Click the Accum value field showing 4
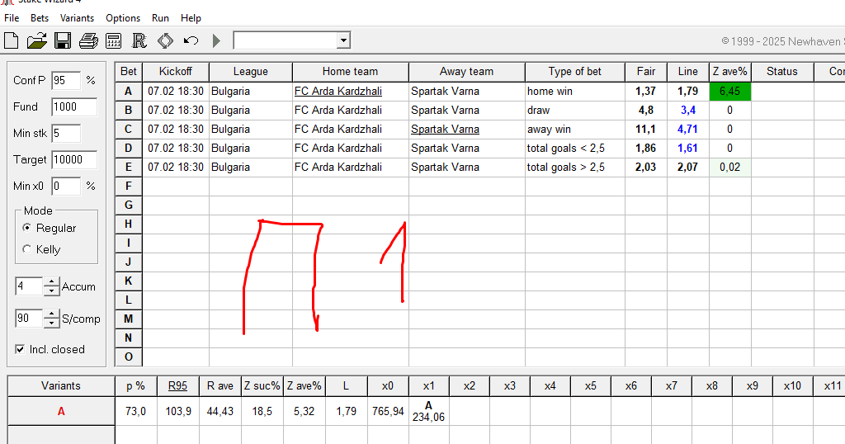This screenshot has height=444, width=845. click(x=29, y=286)
